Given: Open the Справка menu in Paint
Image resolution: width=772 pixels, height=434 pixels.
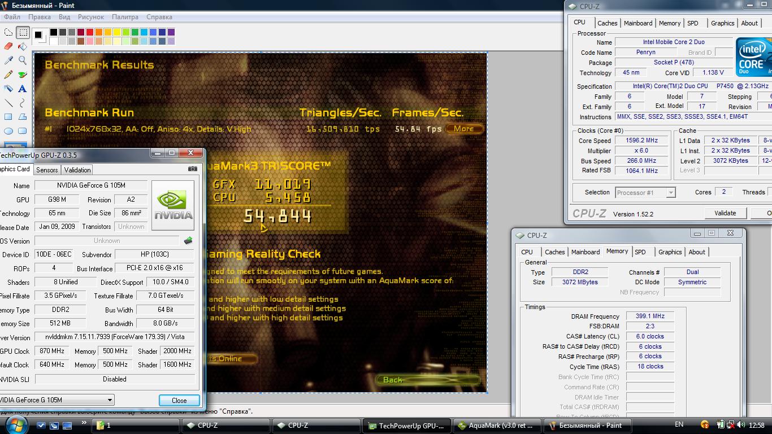Looking at the screenshot, I should 159,17.
